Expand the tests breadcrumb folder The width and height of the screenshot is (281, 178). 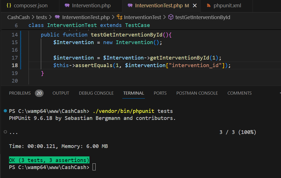42,17
